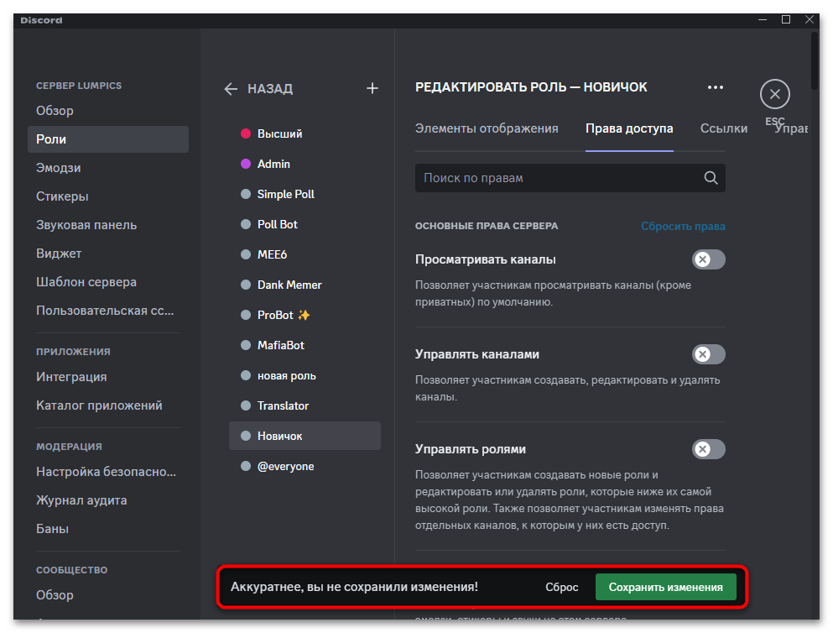Open Журнал аудита in moderation section
Image resolution: width=833 pixels, height=633 pixels.
pyautogui.click(x=81, y=500)
